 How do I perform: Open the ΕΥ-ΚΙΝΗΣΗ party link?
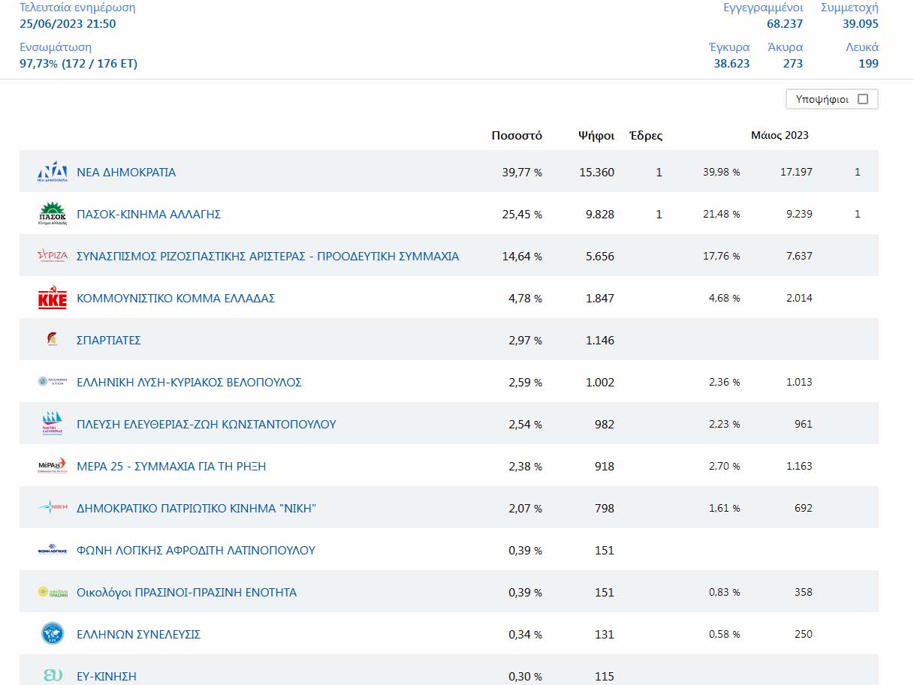pos(107,676)
